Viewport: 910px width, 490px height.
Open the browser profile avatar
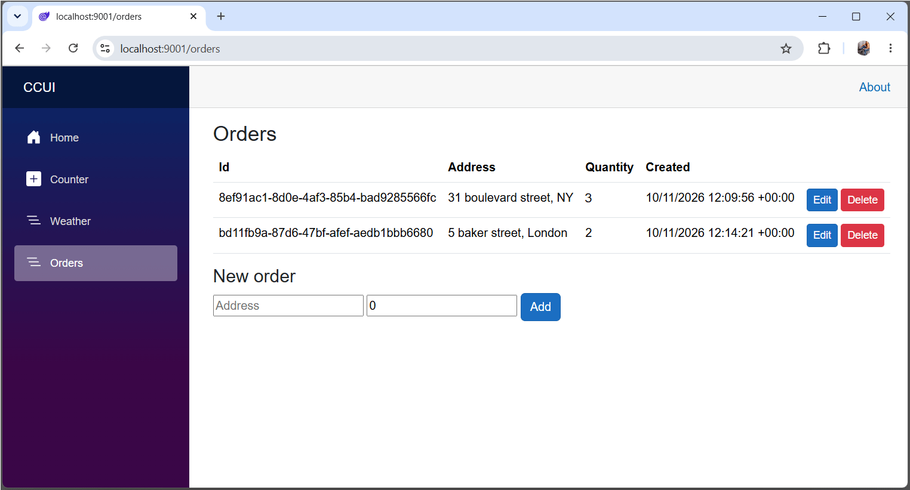pos(863,48)
